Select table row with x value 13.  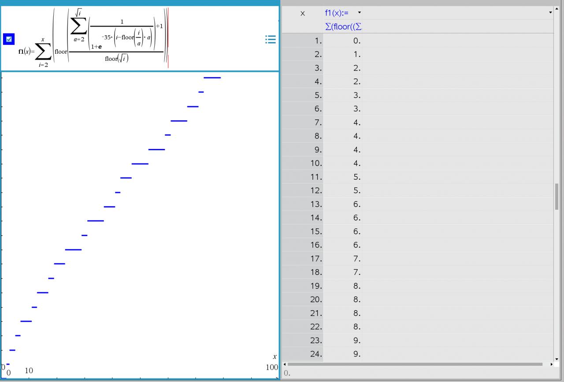(x=303, y=204)
